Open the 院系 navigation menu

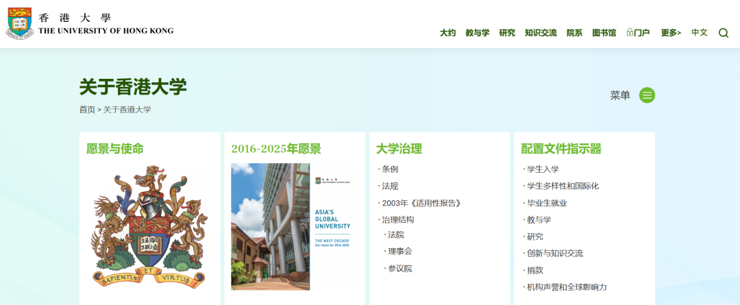point(574,33)
